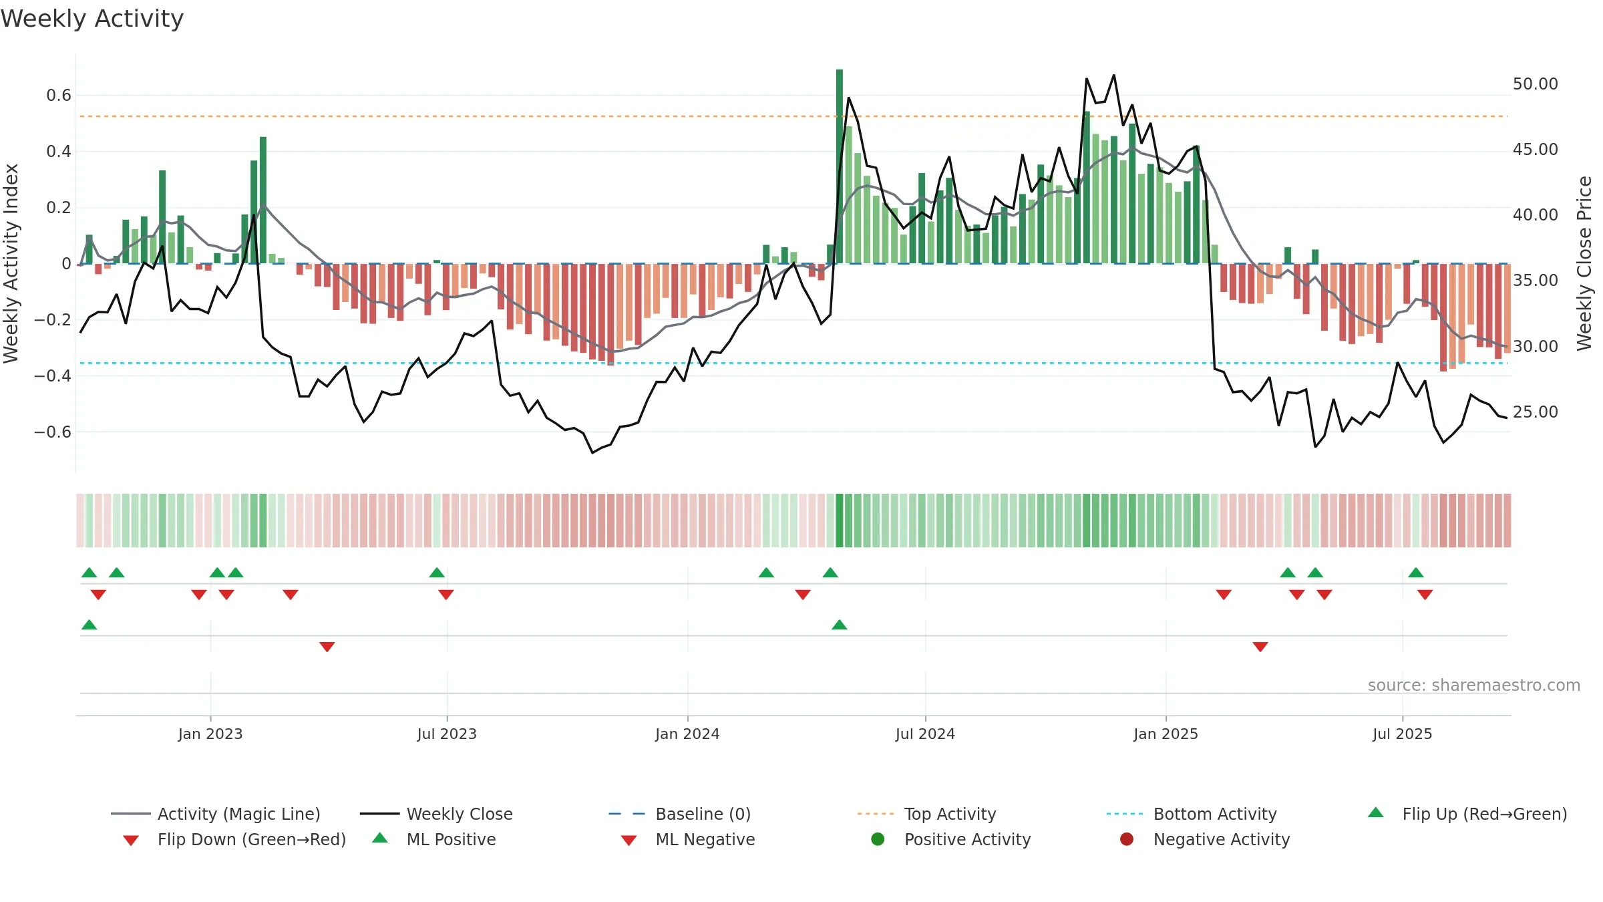Click the Positive Activity green circle icon
Screen dimensions: 1603x902
point(878,839)
